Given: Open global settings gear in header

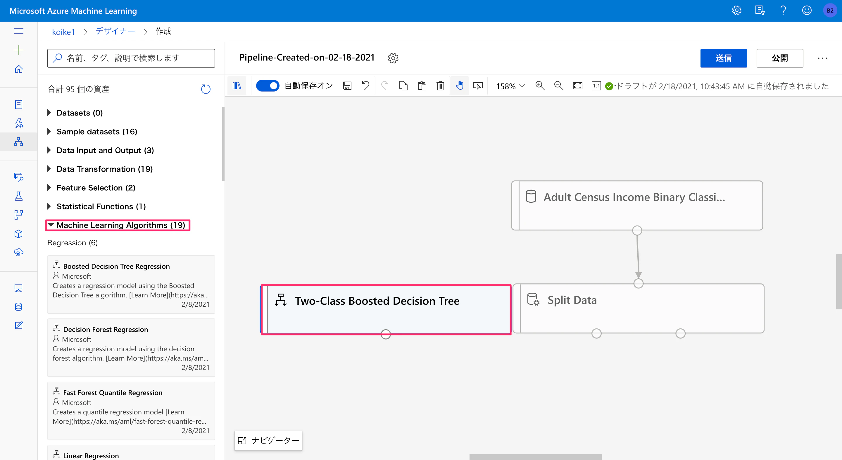Looking at the screenshot, I should (736, 11).
